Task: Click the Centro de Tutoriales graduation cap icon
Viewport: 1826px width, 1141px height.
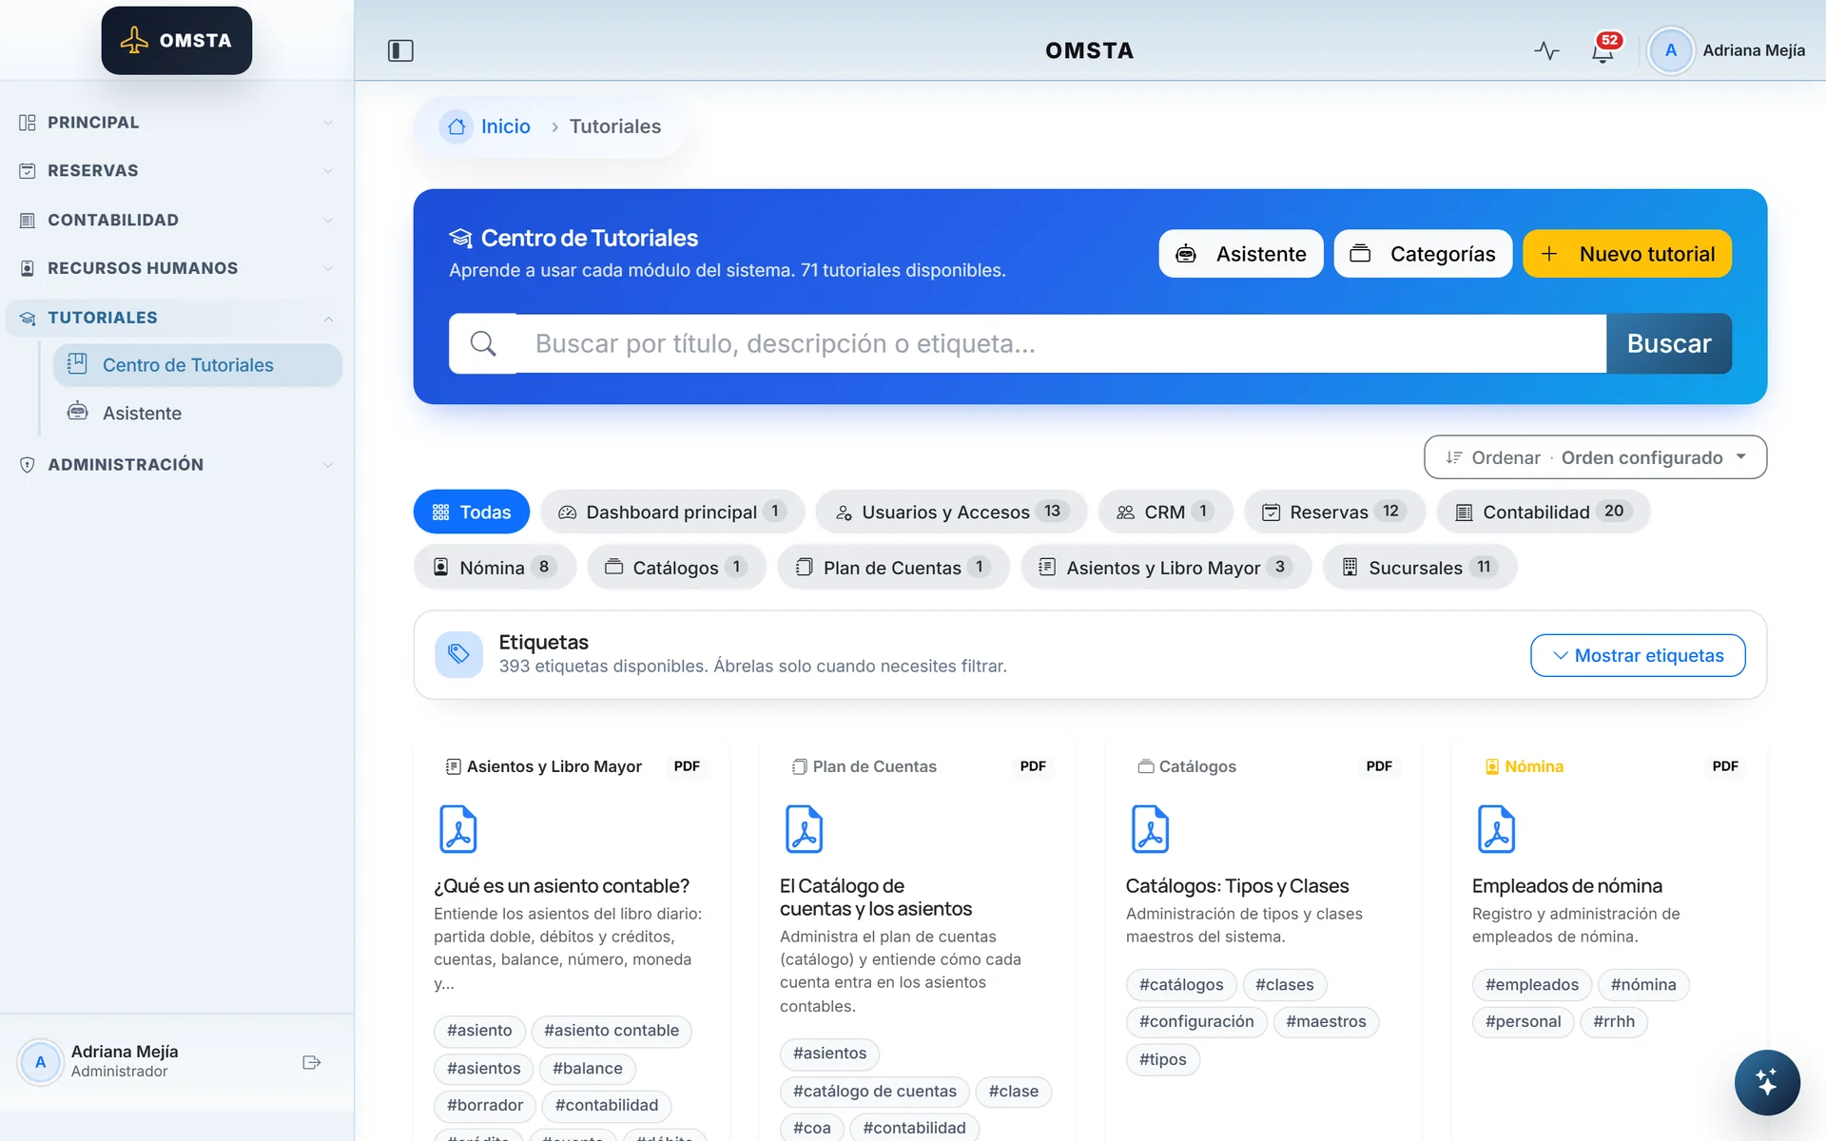Action: (x=459, y=238)
